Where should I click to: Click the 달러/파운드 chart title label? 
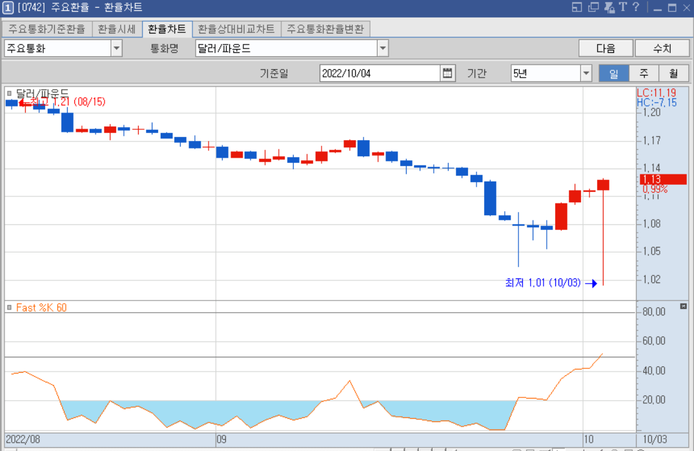click(42, 93)
